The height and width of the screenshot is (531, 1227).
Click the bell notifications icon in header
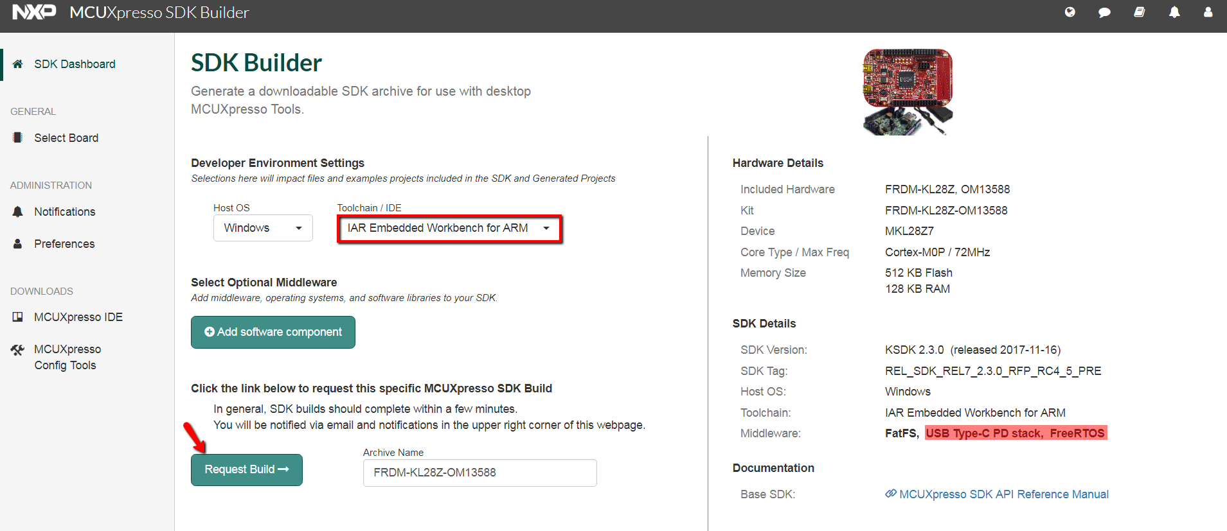1174,12
